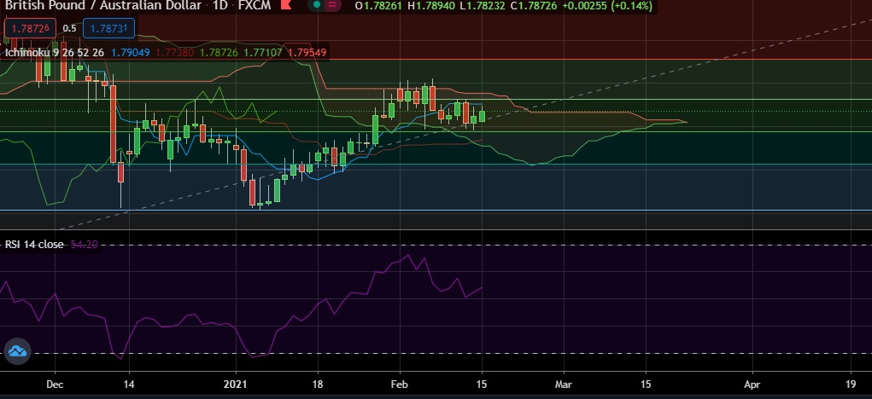
Task: Click the 2021 label on time axis
Action: (236, 384)
